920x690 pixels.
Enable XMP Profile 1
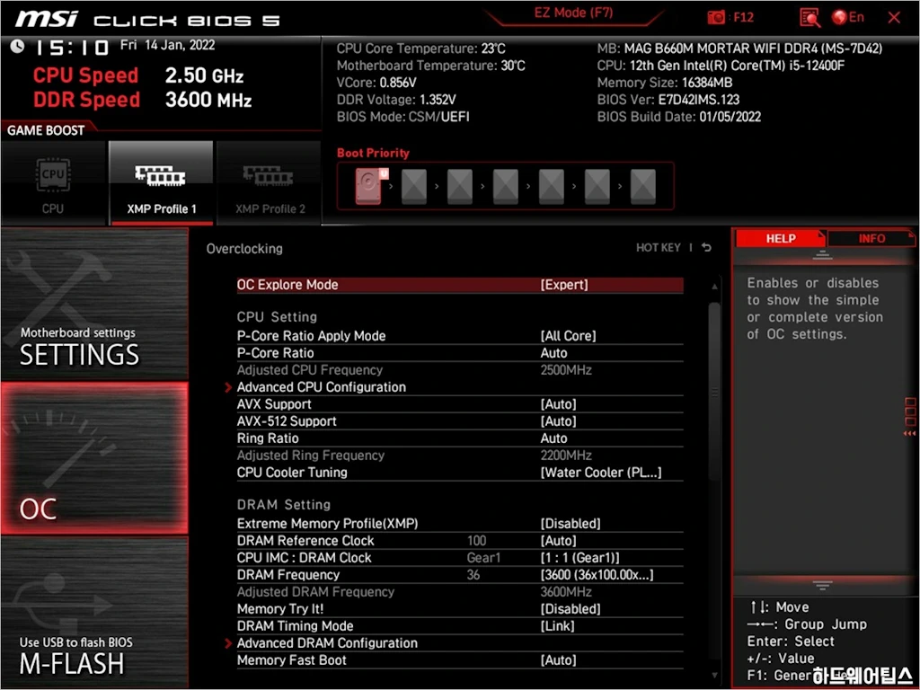point(161,182)
